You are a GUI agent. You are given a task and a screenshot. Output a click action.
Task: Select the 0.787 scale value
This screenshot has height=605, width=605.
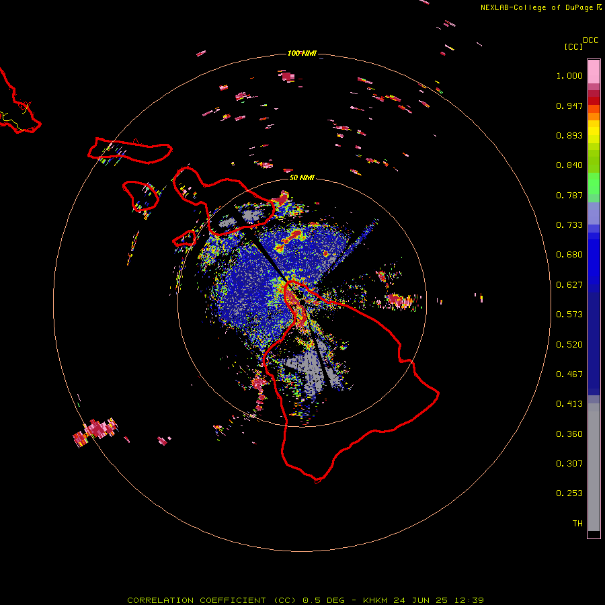click(569, 195)
